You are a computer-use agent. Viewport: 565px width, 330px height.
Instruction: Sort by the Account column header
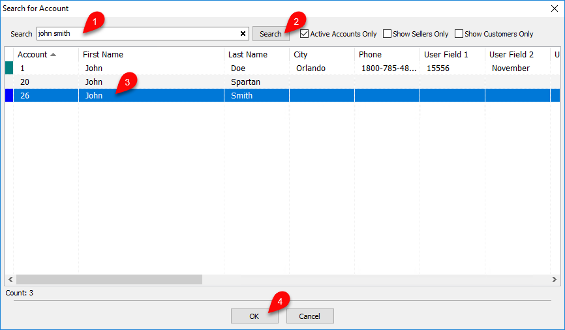pyautogui.click(x=46, y=54)
